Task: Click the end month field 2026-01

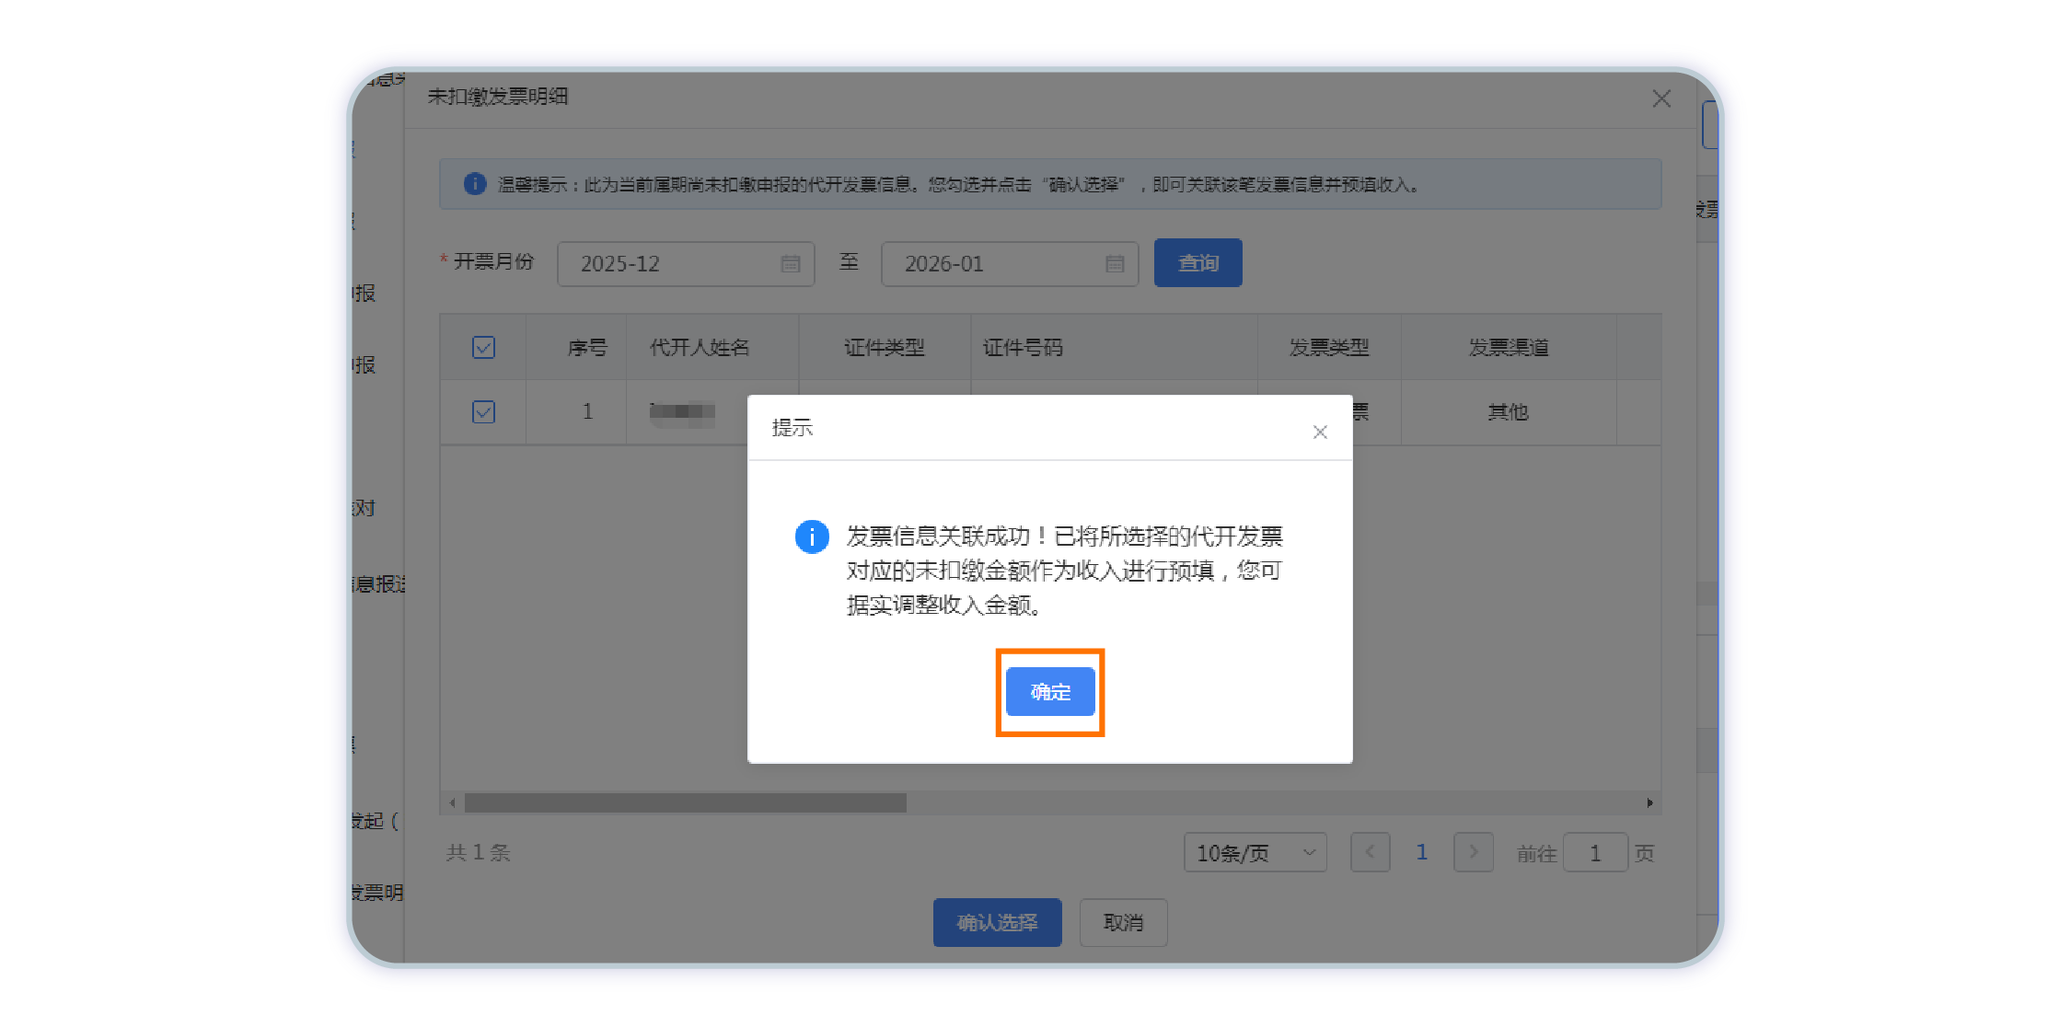Action: (x=1010, y=264)
